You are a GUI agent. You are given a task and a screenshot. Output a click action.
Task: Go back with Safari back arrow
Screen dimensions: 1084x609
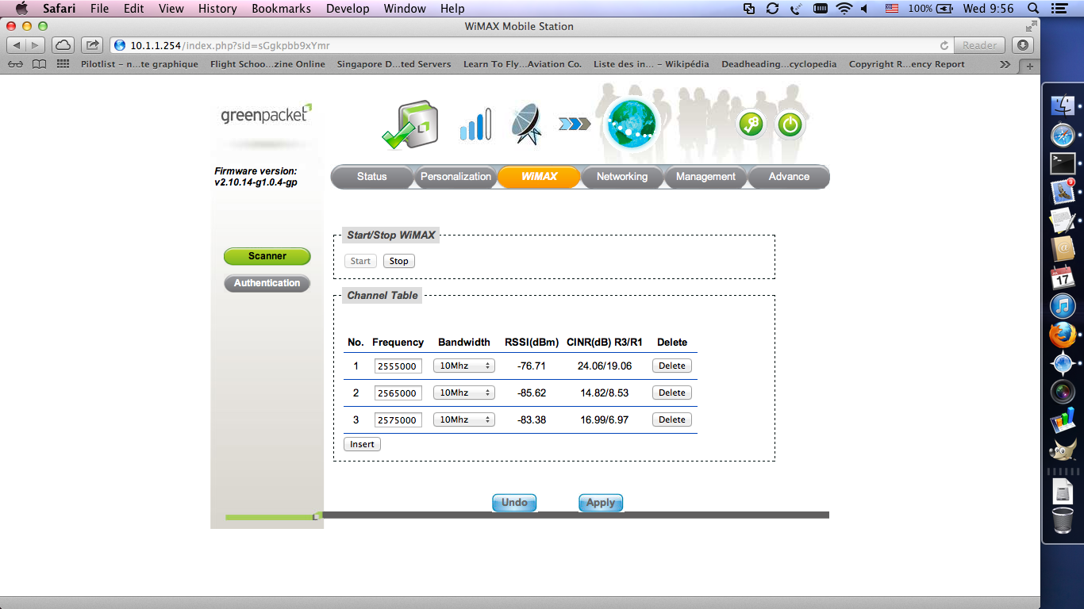(x=17, y=45)
